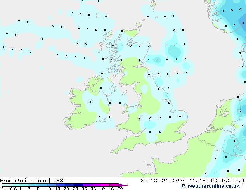
Task: Pick the legend swatch between 10 and 15
Action: (x=52, y=185)
